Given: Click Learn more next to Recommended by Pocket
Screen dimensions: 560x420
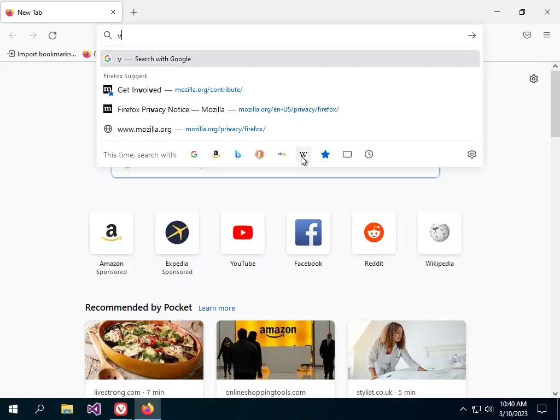Looking at the screenshot, I should 217,308.
